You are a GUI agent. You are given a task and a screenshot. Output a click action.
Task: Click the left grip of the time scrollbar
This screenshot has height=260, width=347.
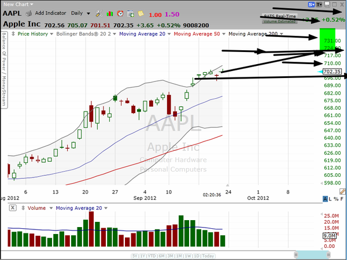pyautogui.click(x=296, y=255)
